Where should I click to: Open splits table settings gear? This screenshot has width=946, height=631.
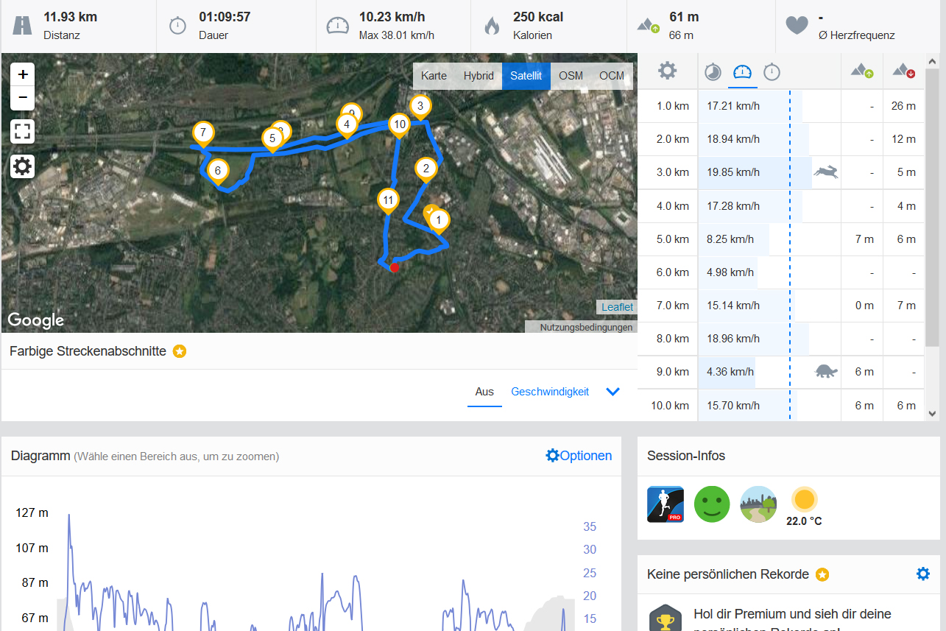[x=667, y=71]
